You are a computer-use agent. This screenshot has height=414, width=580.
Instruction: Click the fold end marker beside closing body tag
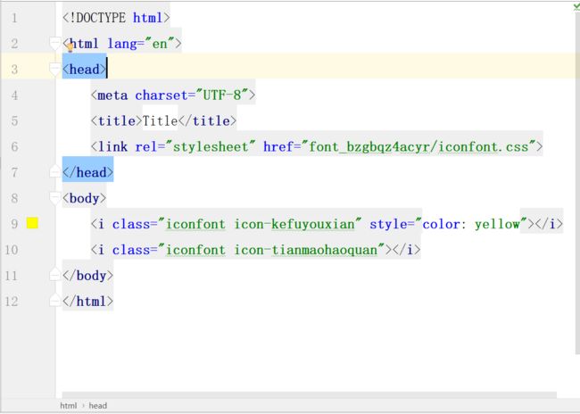tap(54, 275)
